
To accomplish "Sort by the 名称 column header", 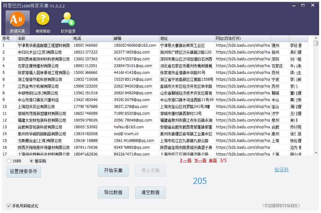I will [x=45, y=38].
